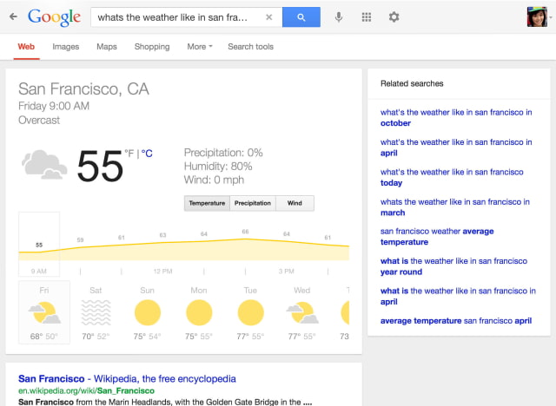
Task: Click inside the search query field
Action: [x=174, y=16]
